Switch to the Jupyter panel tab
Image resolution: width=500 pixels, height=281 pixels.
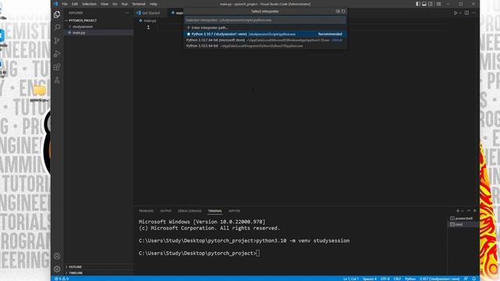234,211
